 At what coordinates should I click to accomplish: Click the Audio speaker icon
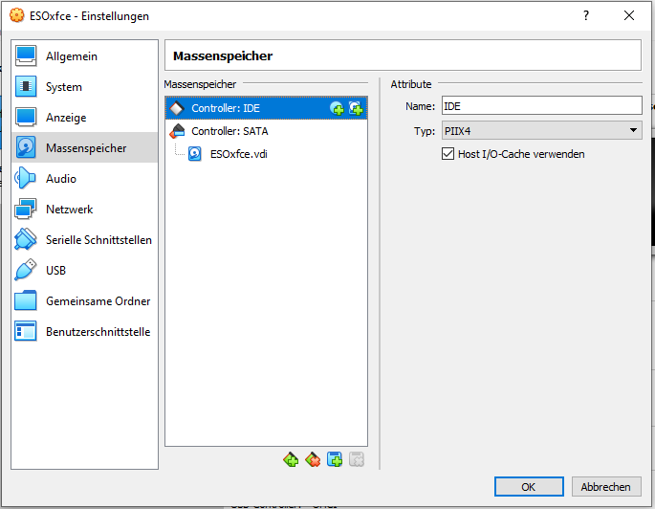coord(26,178)
